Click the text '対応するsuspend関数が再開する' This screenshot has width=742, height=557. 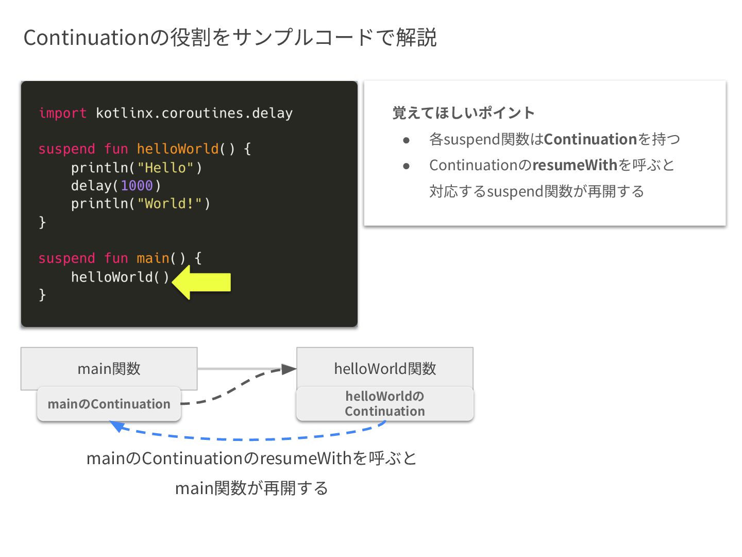tap(536, 191)
